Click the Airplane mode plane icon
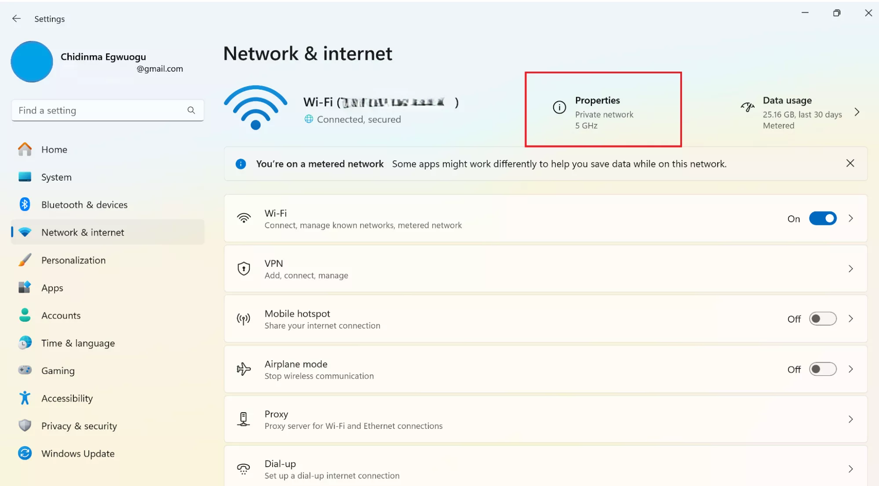 (244, 369)
